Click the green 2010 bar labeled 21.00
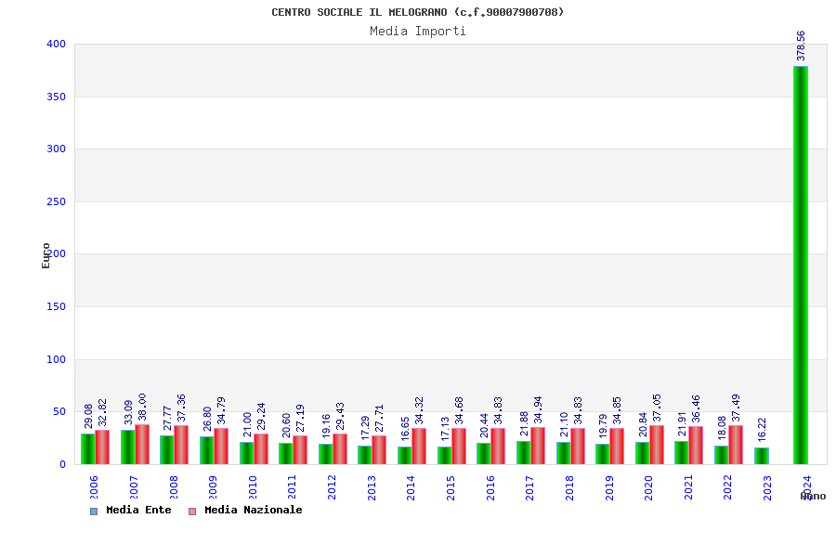The image size is (836, 557). click(x=247, y=453)
